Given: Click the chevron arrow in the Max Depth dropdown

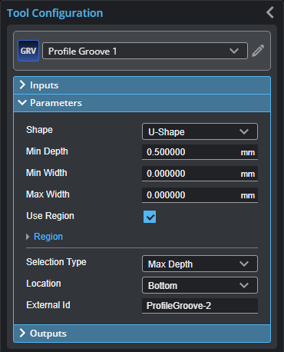Looking at the screenshot, I should (x=244, y=264).
